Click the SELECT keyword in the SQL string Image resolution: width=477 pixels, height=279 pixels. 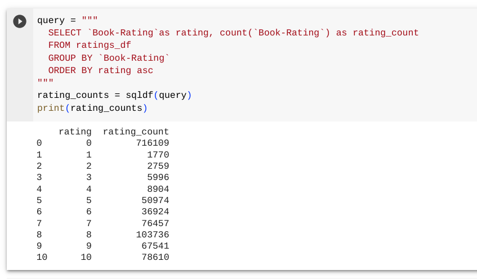click(65, 33)
